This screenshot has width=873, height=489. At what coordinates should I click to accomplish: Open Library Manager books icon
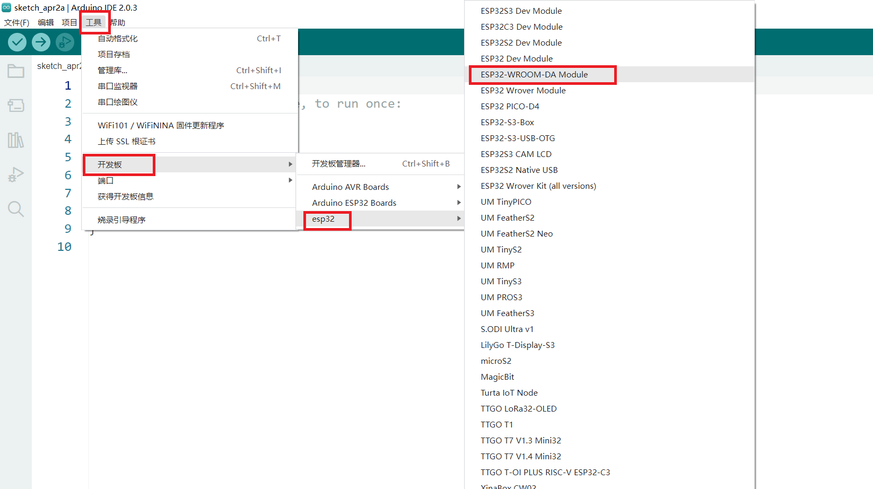[x=16, y=140]
